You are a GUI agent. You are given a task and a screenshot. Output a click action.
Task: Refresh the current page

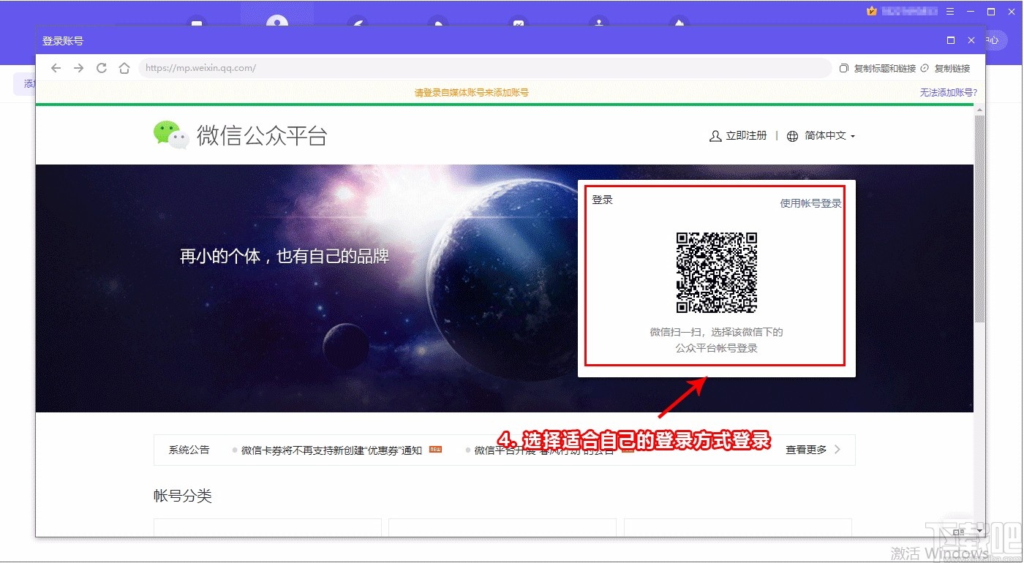tap(102, 67)
